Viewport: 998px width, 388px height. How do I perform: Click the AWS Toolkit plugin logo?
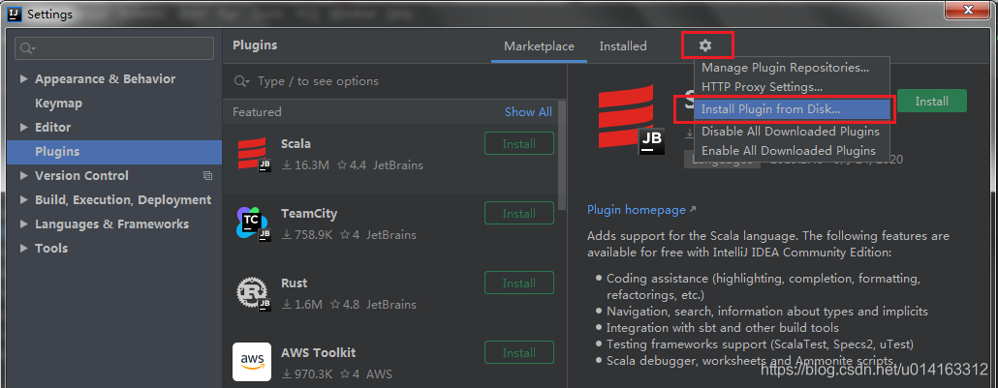coord(252,361)
